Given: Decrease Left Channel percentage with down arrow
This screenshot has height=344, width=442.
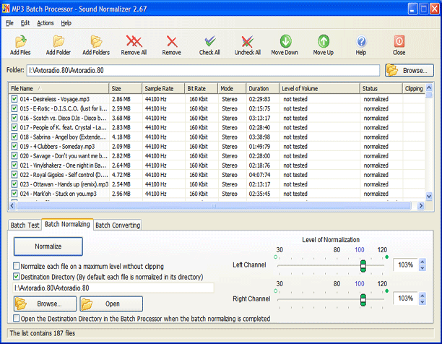Looking at the screenshot, I should 422,268.
